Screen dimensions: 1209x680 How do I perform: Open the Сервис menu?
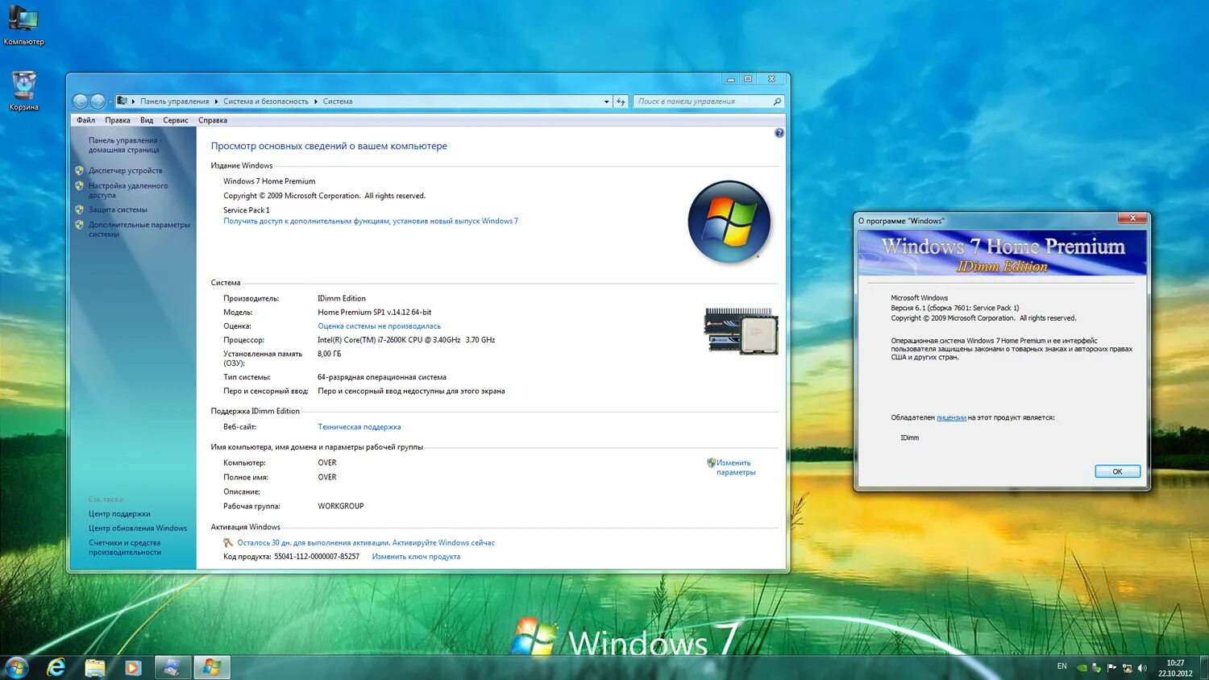tap(176, 119)
